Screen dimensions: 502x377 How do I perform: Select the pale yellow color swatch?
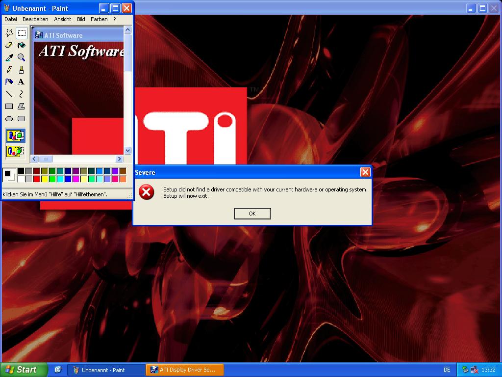pyautogui.click(x=83, y=179)
